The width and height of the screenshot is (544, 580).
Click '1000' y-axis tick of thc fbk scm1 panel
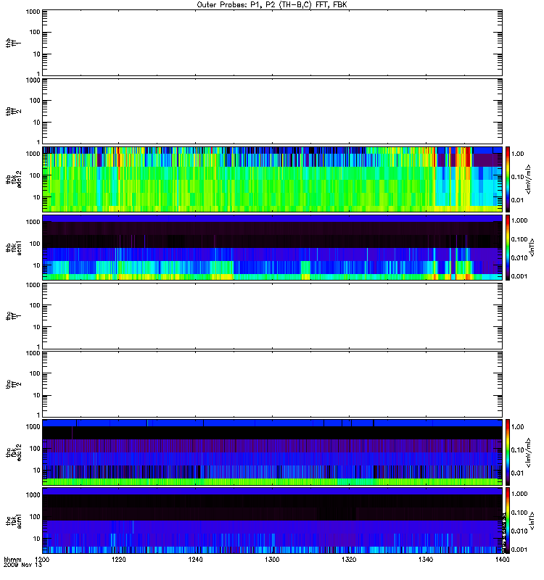click(33, 495)
